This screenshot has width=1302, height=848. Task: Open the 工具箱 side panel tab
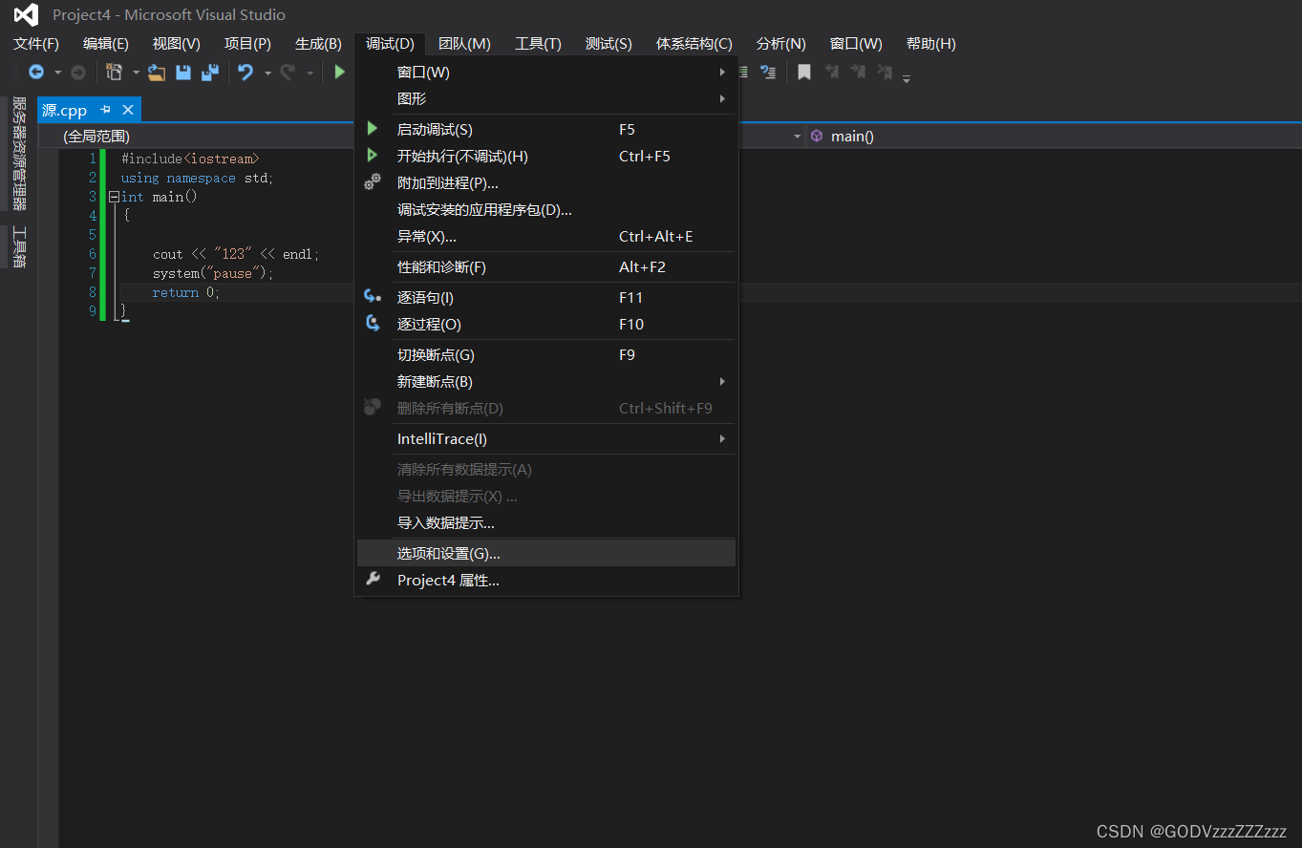(x=18, y=246)
